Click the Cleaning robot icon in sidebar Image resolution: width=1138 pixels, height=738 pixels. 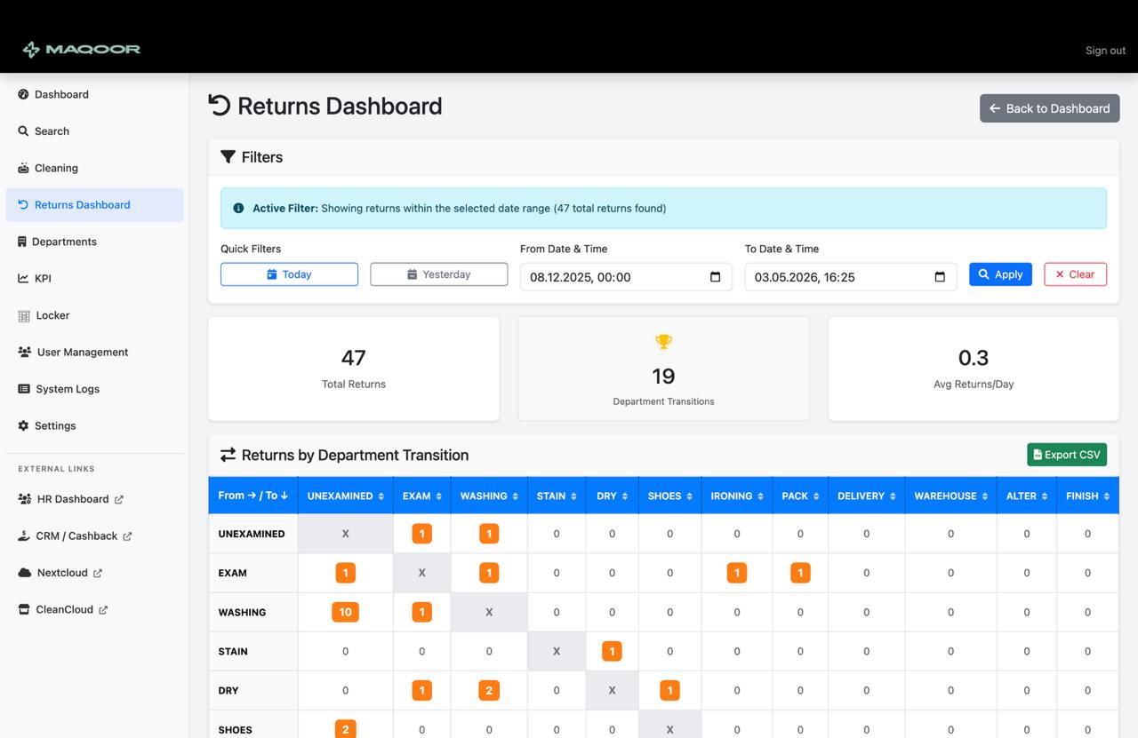[23, 168]
